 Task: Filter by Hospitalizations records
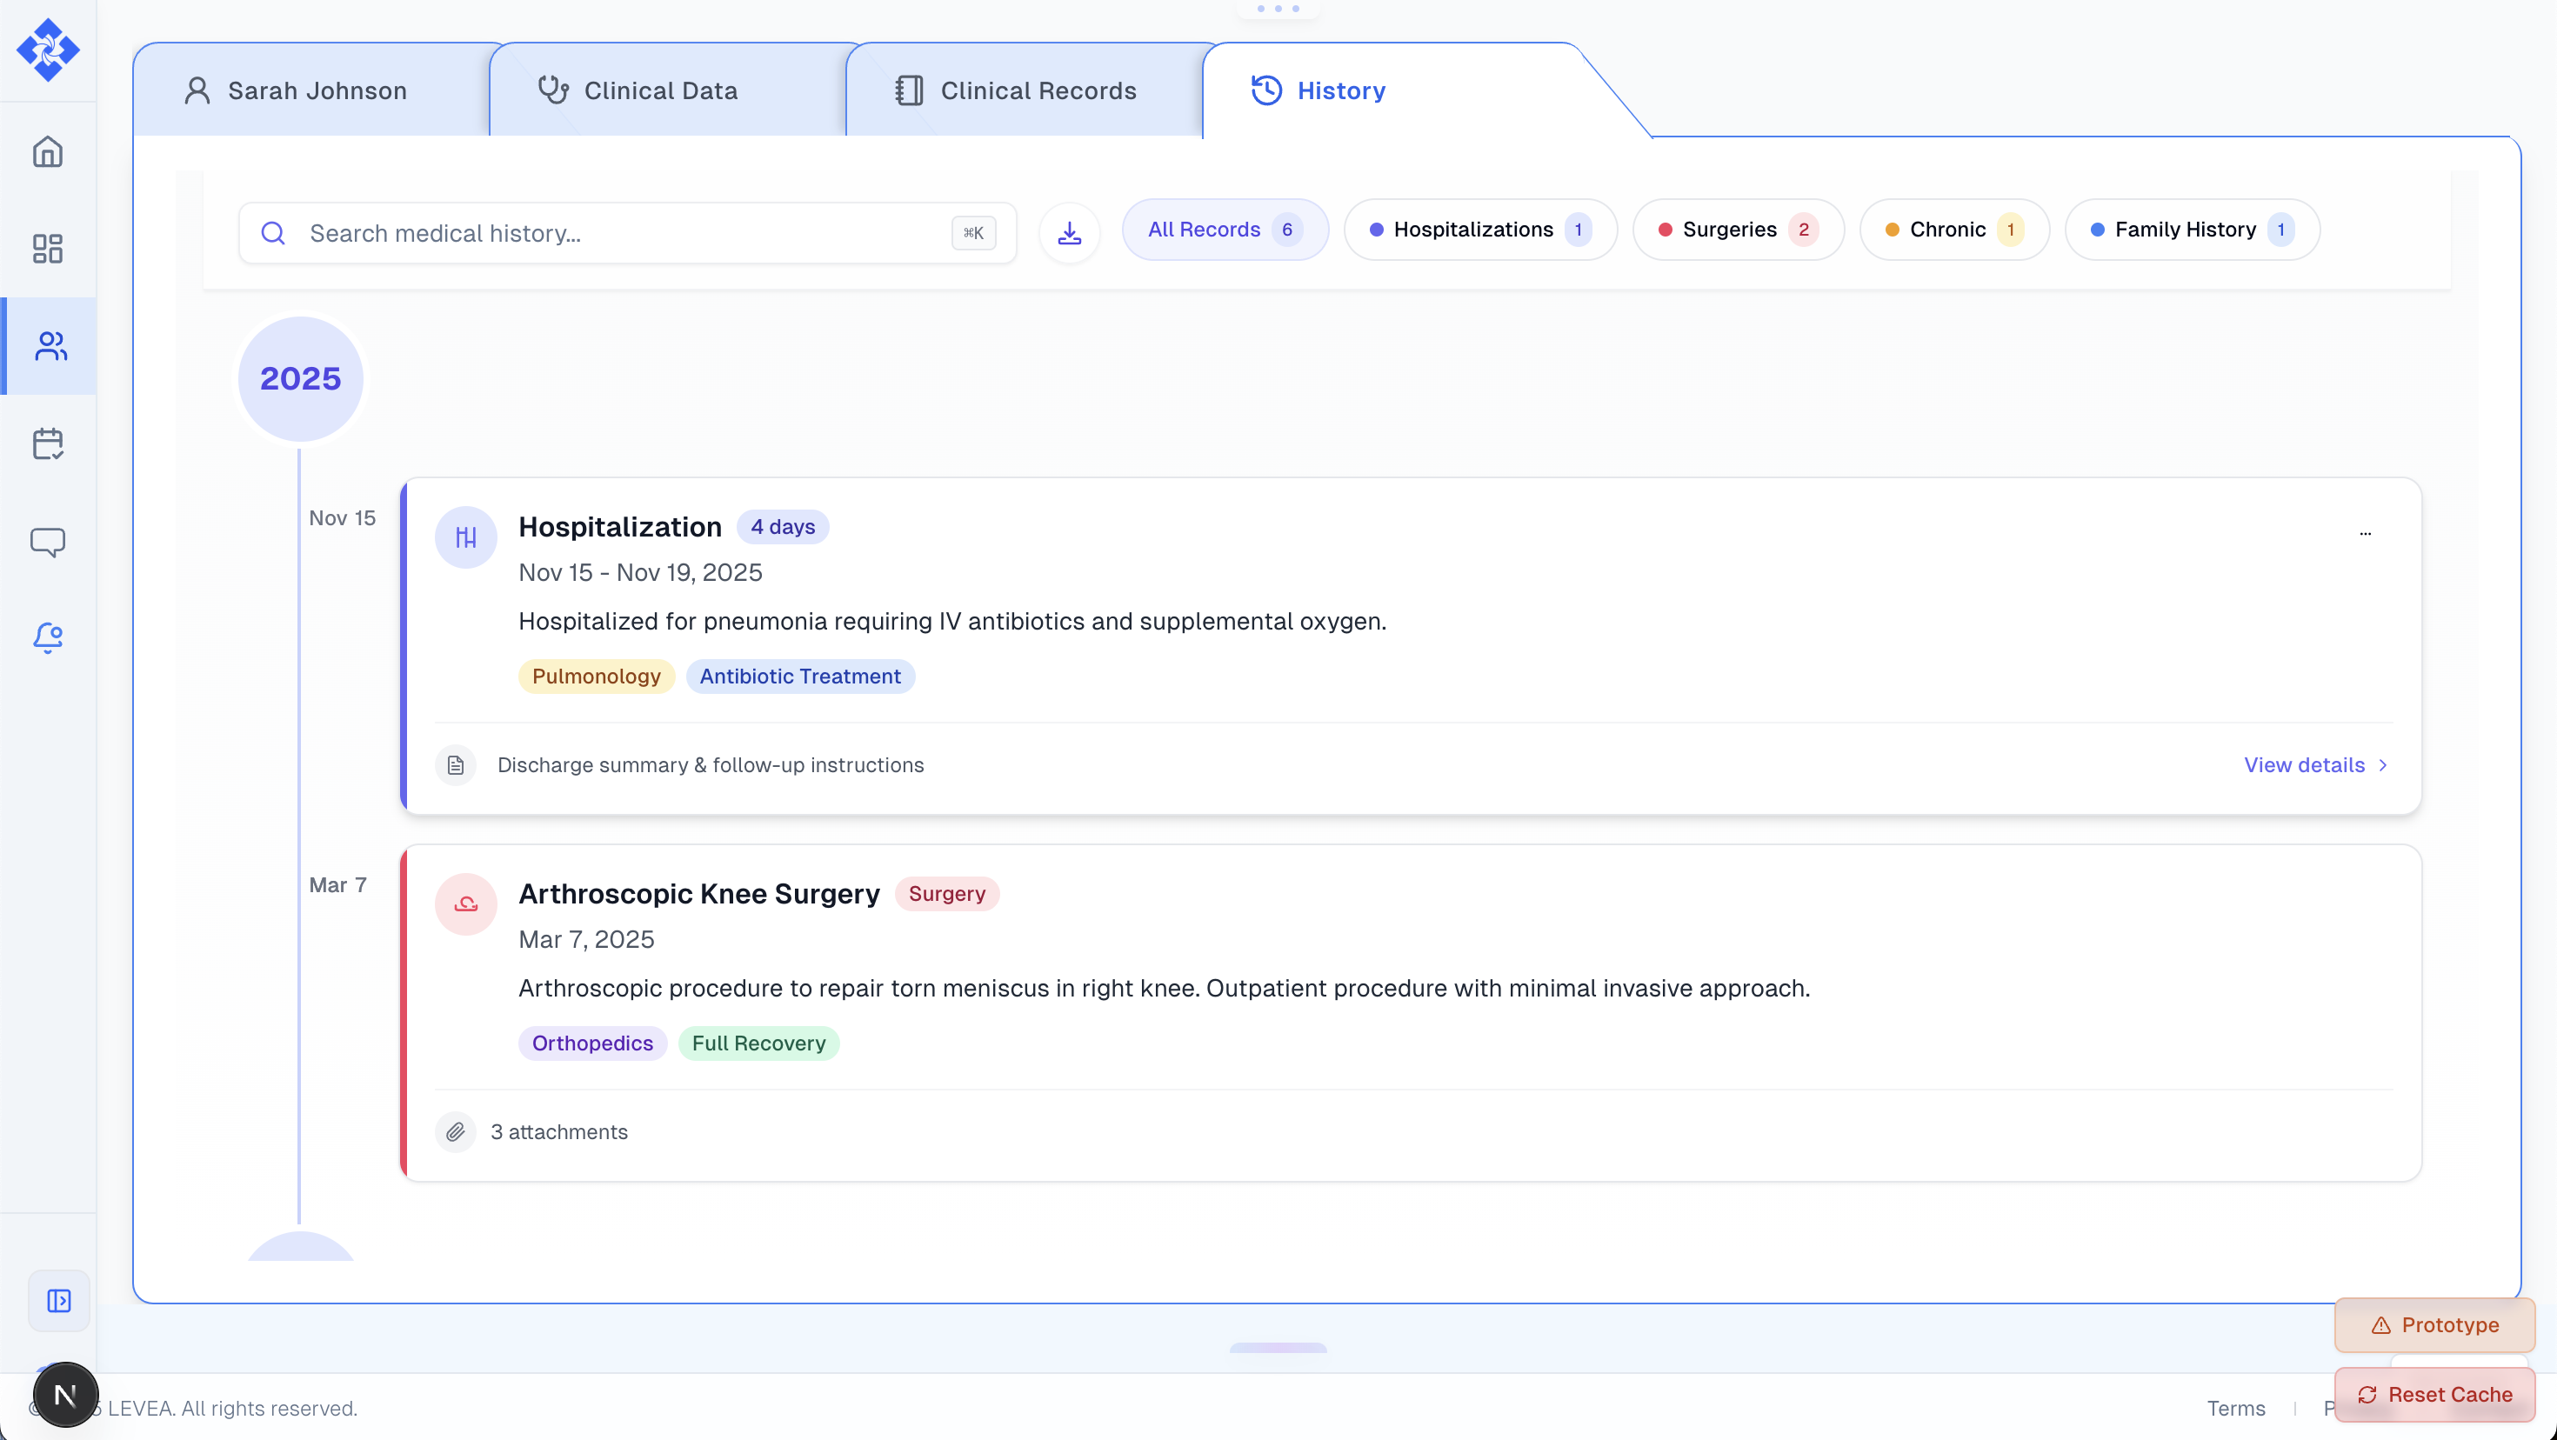point(1479,230)
